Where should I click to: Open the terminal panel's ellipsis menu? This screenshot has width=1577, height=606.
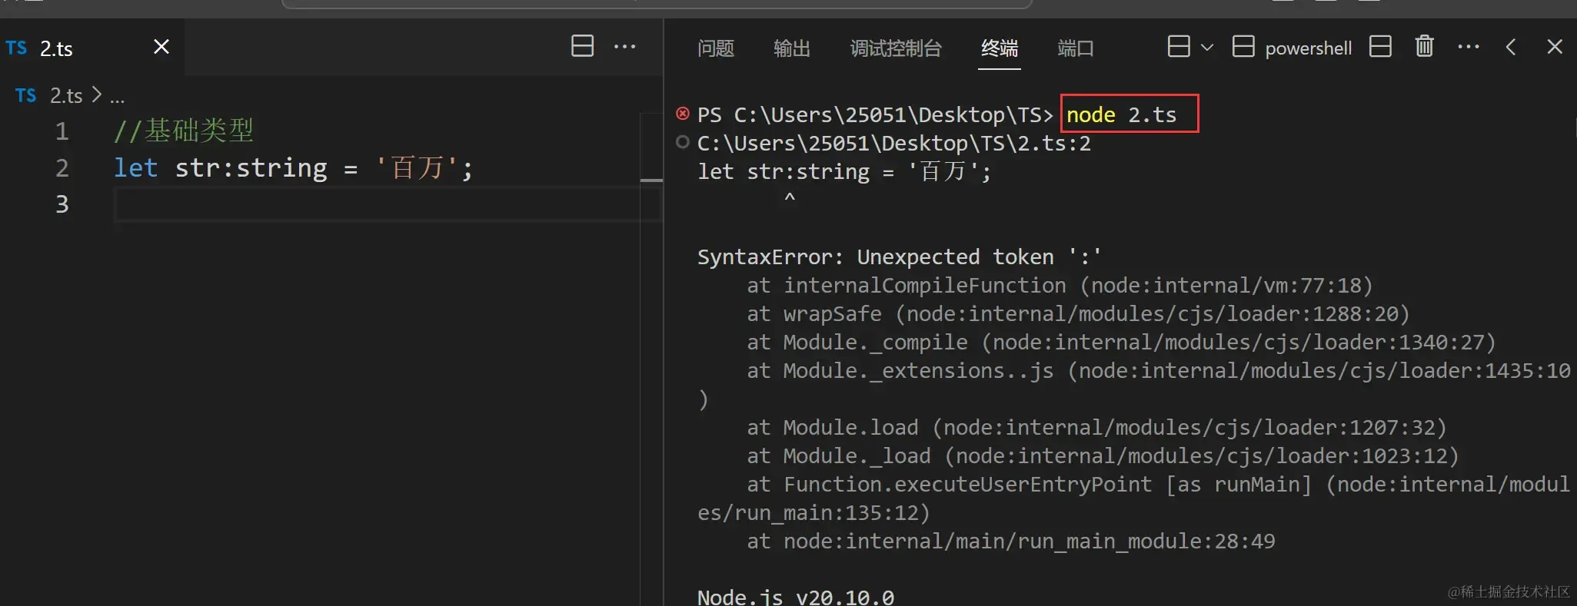[x=1468, y=47]
